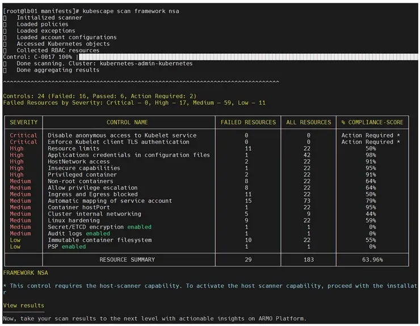Select the 'Non-root containers' control name
This screenshot has height=326, width=420.
coord(81,181)
